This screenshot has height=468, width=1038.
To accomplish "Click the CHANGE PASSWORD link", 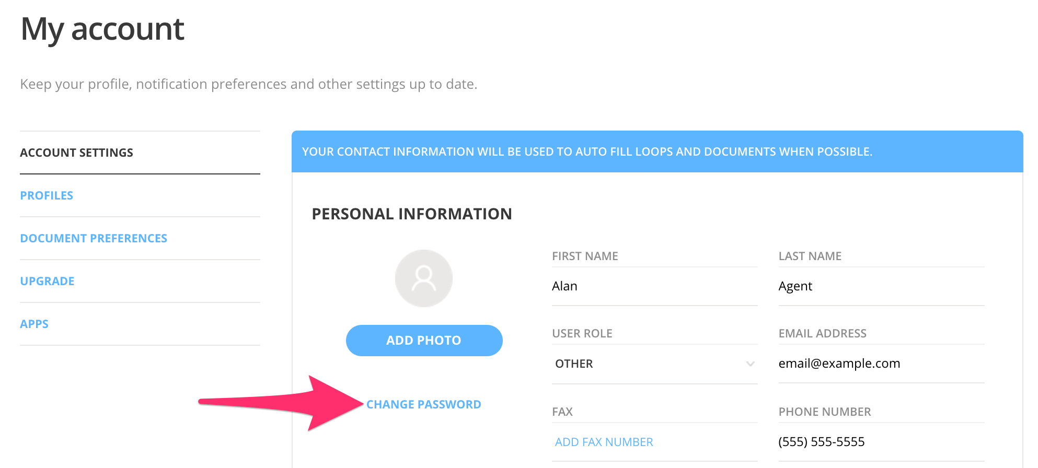I will coord(424,404).
